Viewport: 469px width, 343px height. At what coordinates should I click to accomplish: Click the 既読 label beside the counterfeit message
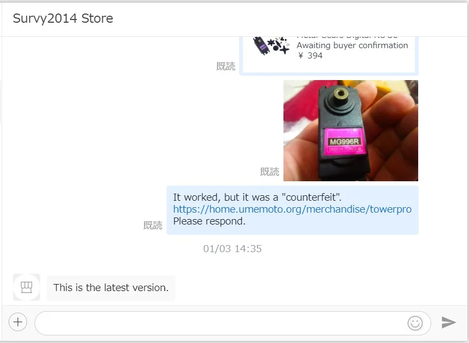click(153, 225)
